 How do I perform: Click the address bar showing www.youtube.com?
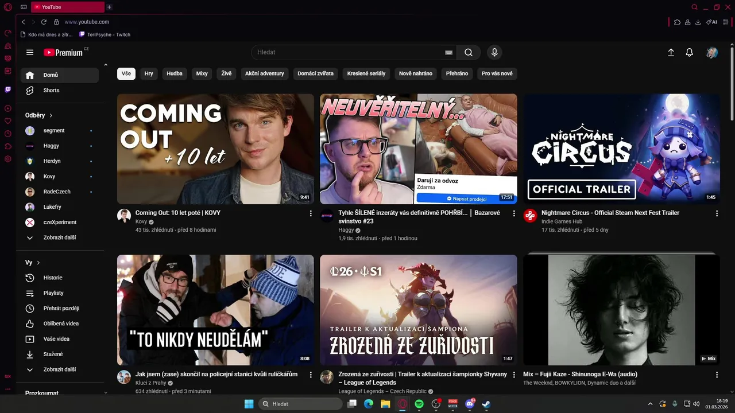pos(87,22)
